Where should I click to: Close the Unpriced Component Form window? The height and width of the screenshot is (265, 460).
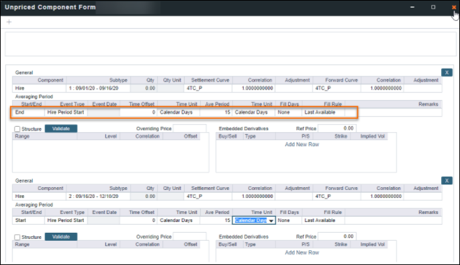pos(454,7)
